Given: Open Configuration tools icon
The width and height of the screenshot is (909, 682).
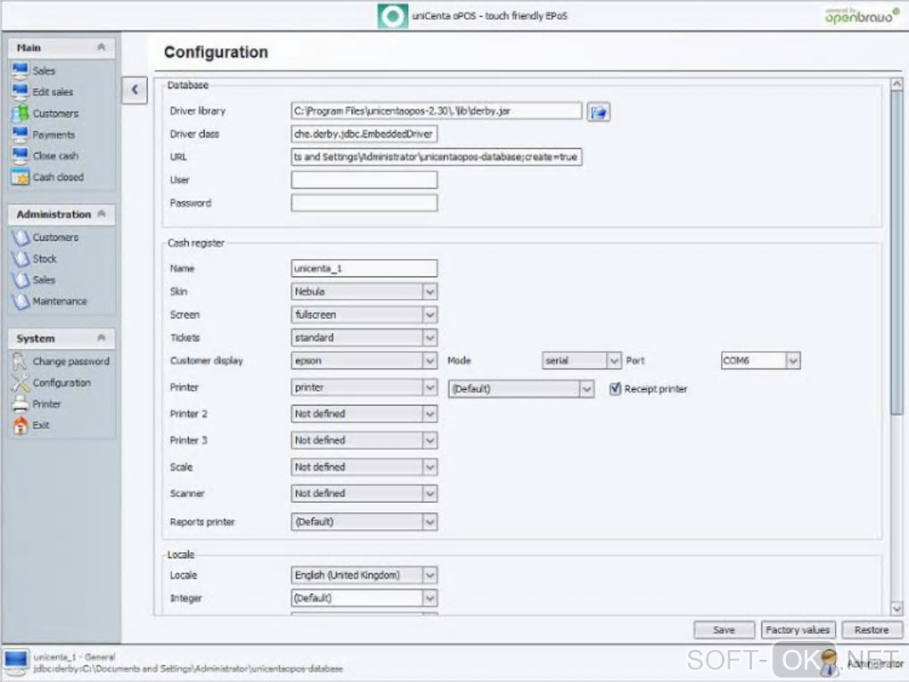Looking at the screenshot, I should tap(20, 383).
